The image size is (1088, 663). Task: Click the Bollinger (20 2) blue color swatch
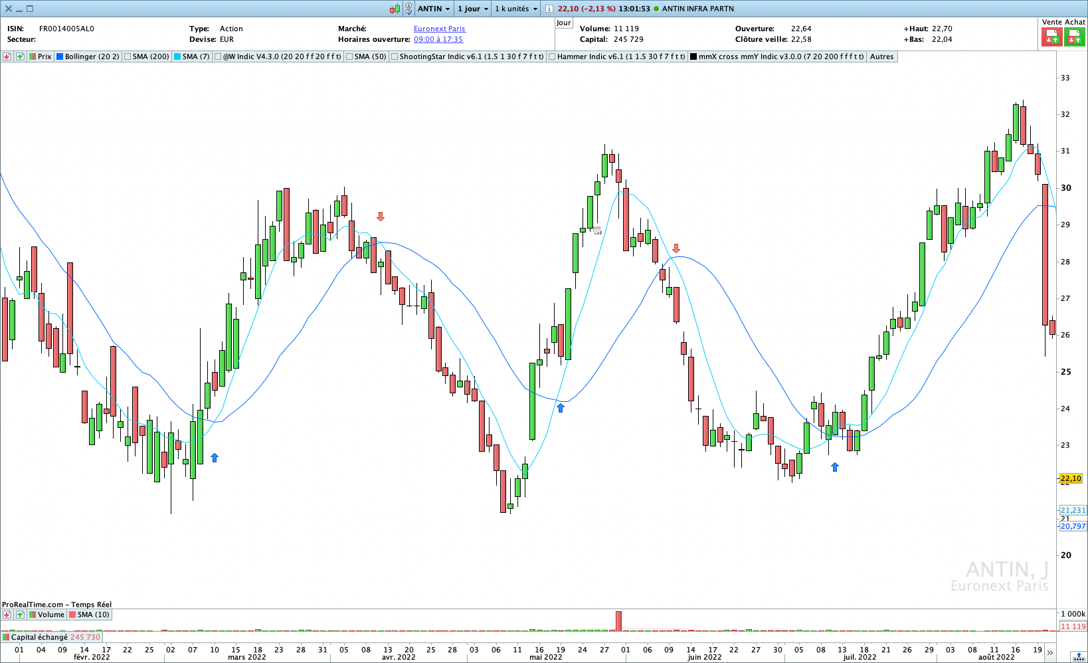pyautogui.click(x=60, y=56)
